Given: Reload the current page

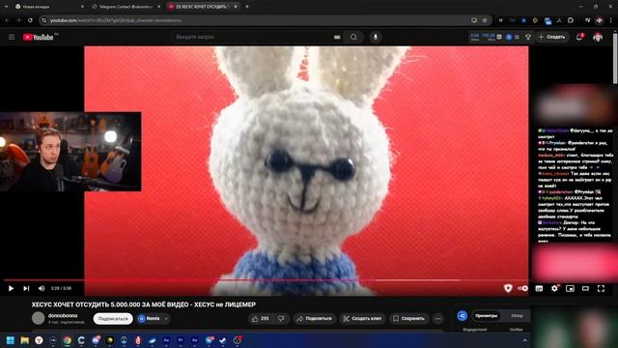Looking at the screenshot, I should pyautogui.click(x=30, y=20).
